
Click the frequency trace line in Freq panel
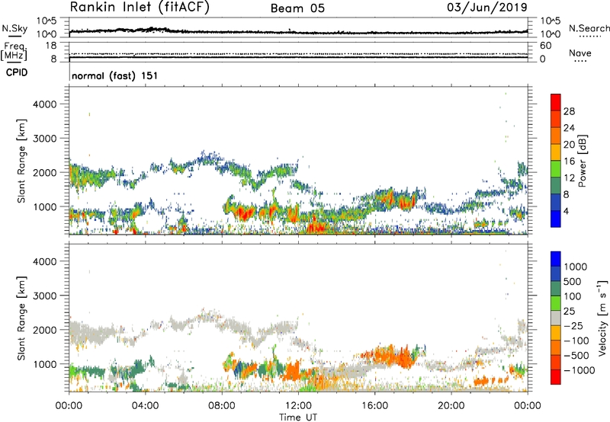point(298,57)
